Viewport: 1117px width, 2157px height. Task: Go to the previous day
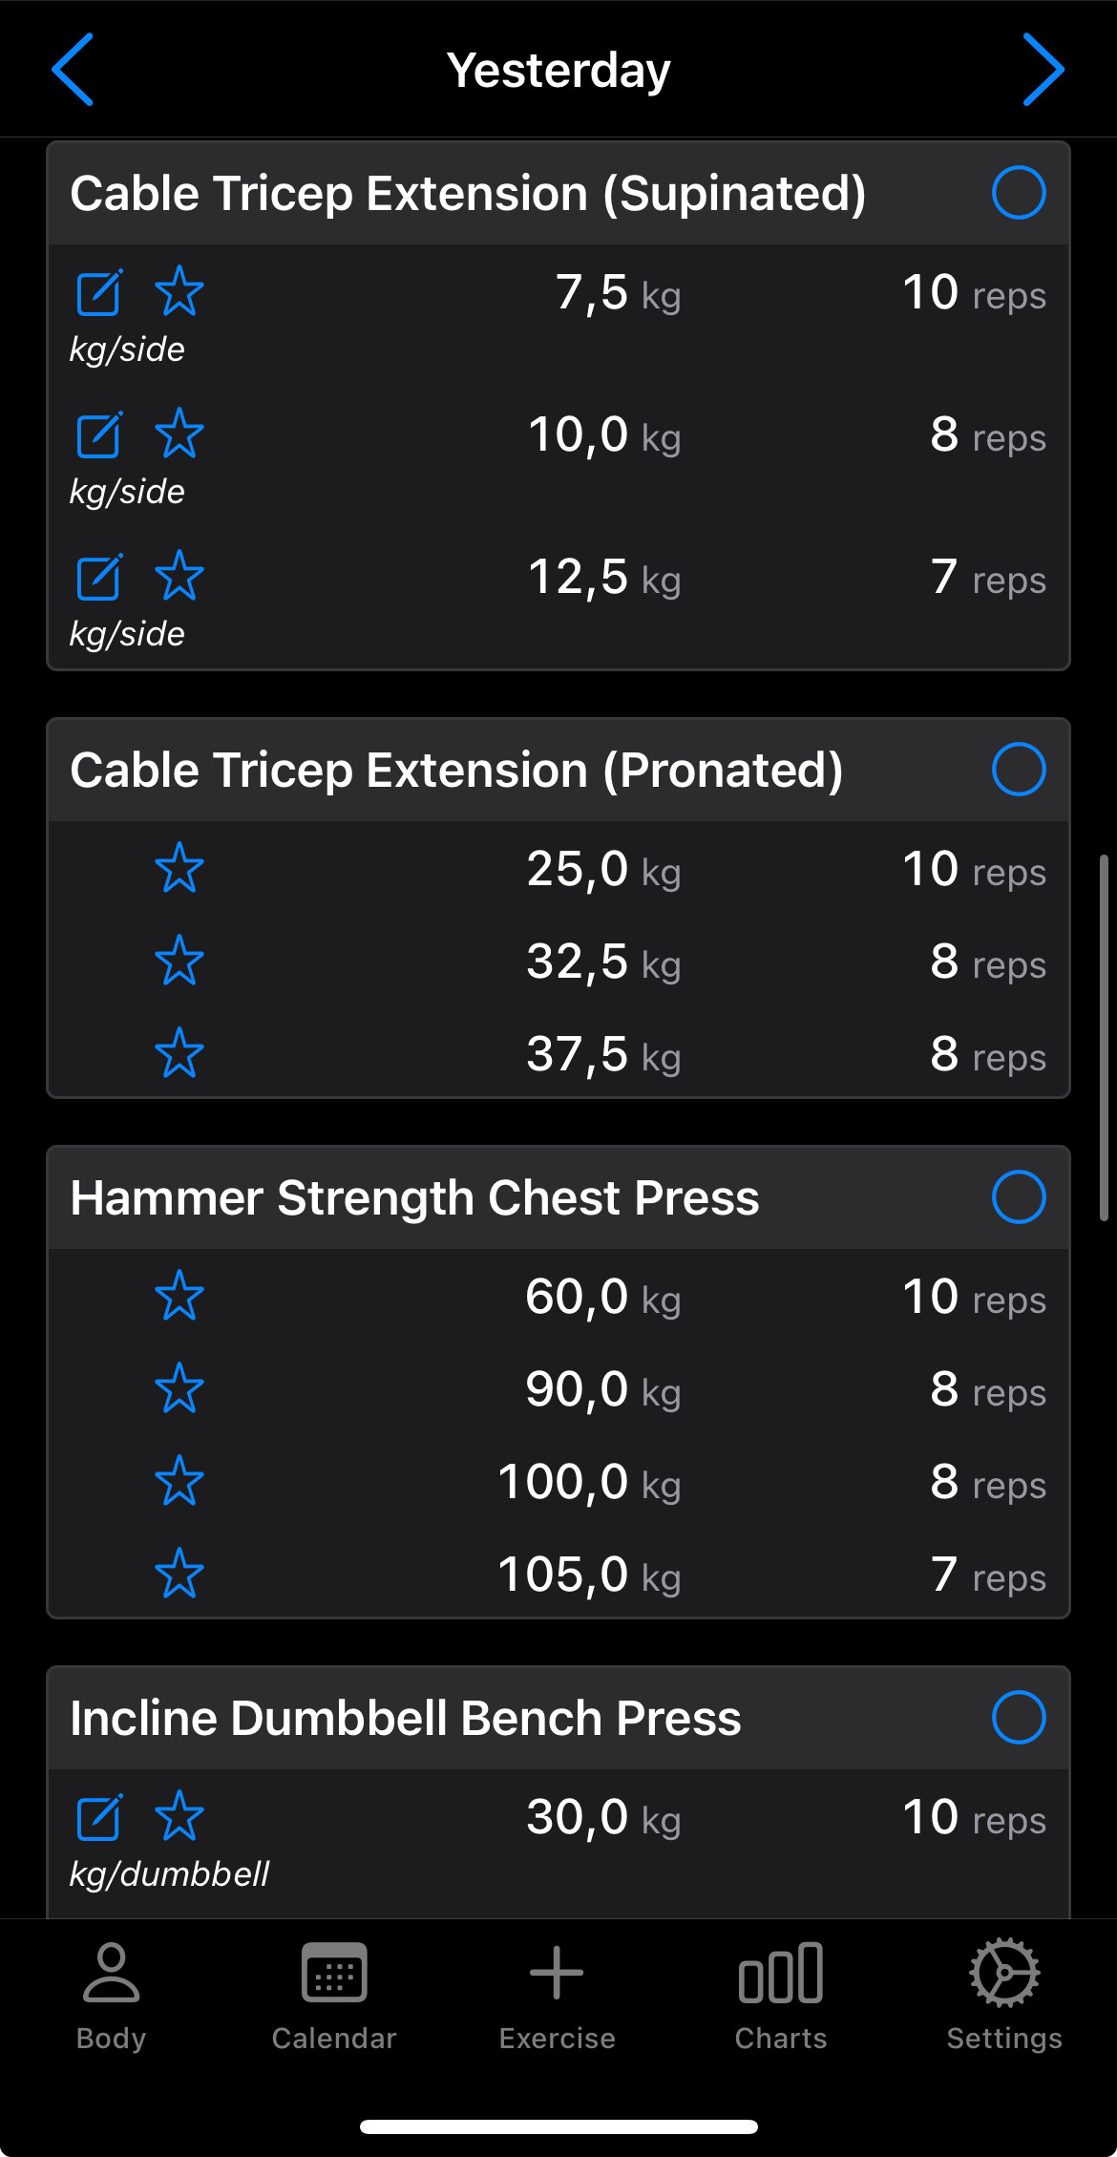[73, 70]
